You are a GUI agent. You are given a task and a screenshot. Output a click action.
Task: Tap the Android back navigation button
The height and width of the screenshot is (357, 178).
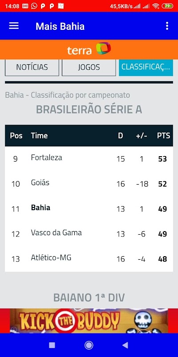point(125,345)
